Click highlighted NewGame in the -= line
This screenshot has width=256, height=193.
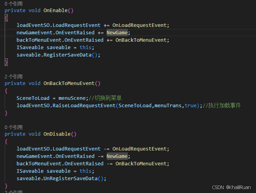[x=117, y=156]
